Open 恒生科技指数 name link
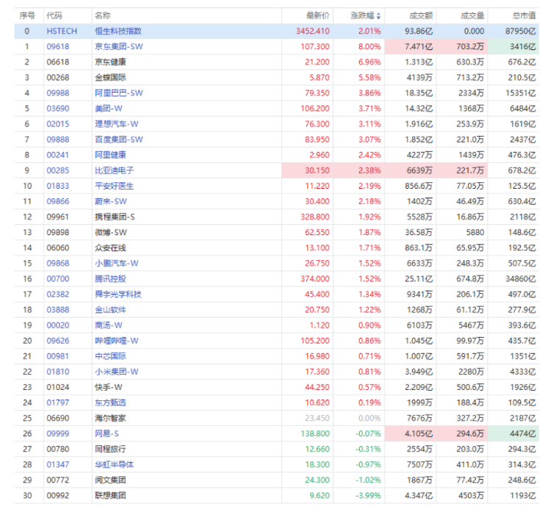The width and height of the screenshot is (551, 509). tap(118, 32)
